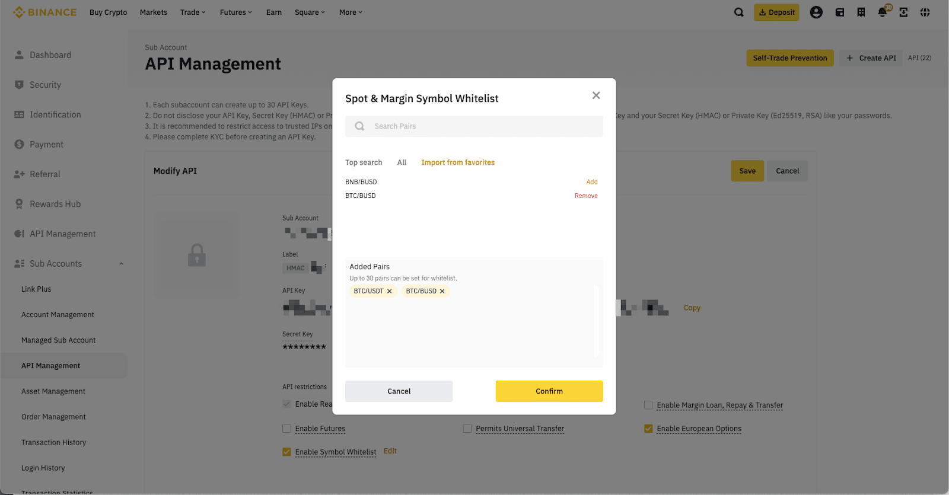This screenshot has height=495, width=949.
Task: Confirm the whitelist pairs selection
Action: (x=549, y=391)
